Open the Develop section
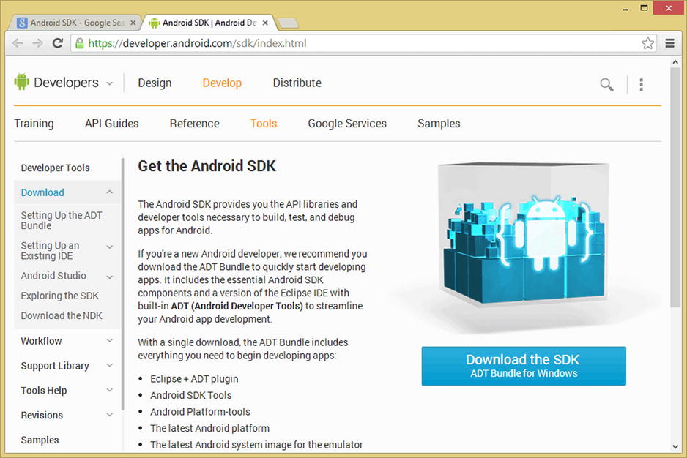Screen dimensions: 687x458 click(x=222, y=83)
